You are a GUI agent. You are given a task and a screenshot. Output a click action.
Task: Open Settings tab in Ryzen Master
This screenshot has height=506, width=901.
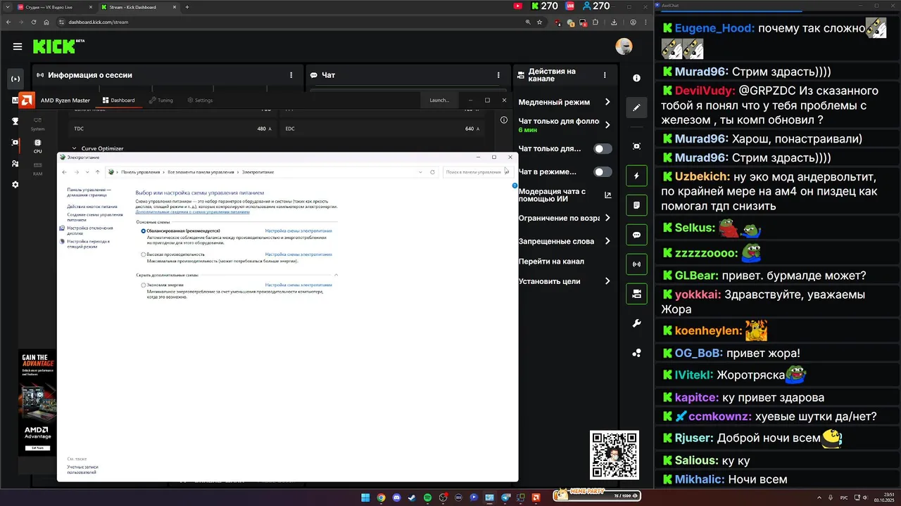(199, 100)
